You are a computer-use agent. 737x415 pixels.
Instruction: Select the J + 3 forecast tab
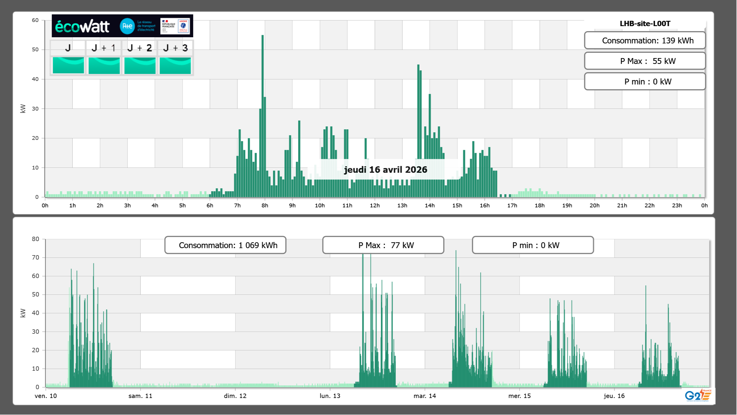pyautogui.click(x=175, y=48)
